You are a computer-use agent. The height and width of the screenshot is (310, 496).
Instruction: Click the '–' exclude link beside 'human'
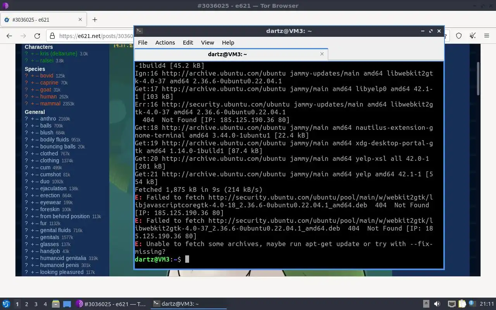(x=37, y=97)
